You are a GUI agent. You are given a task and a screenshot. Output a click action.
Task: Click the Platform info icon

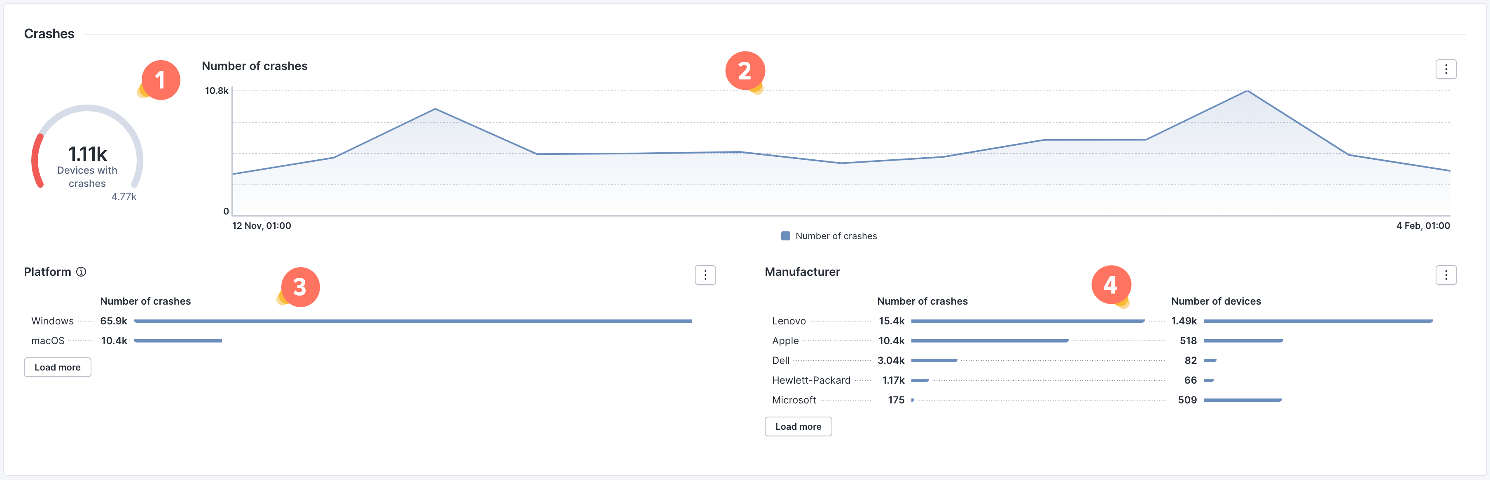pos(82,272)
